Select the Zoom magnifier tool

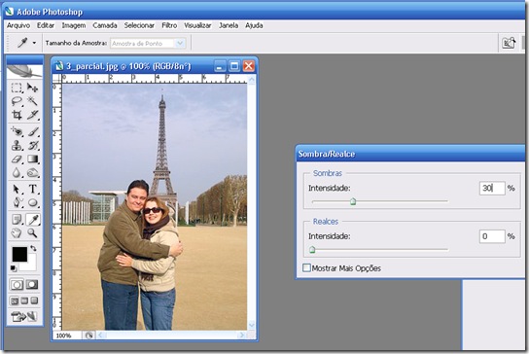tap(32, 232)
